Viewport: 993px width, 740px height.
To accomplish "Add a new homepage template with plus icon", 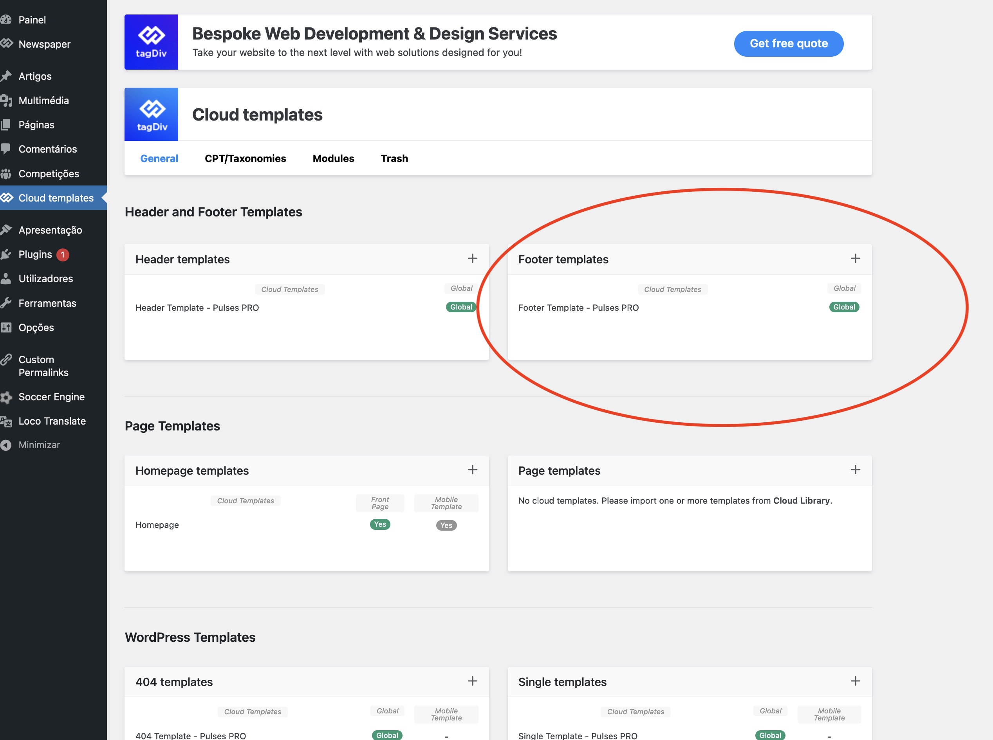I will point(472,470).
